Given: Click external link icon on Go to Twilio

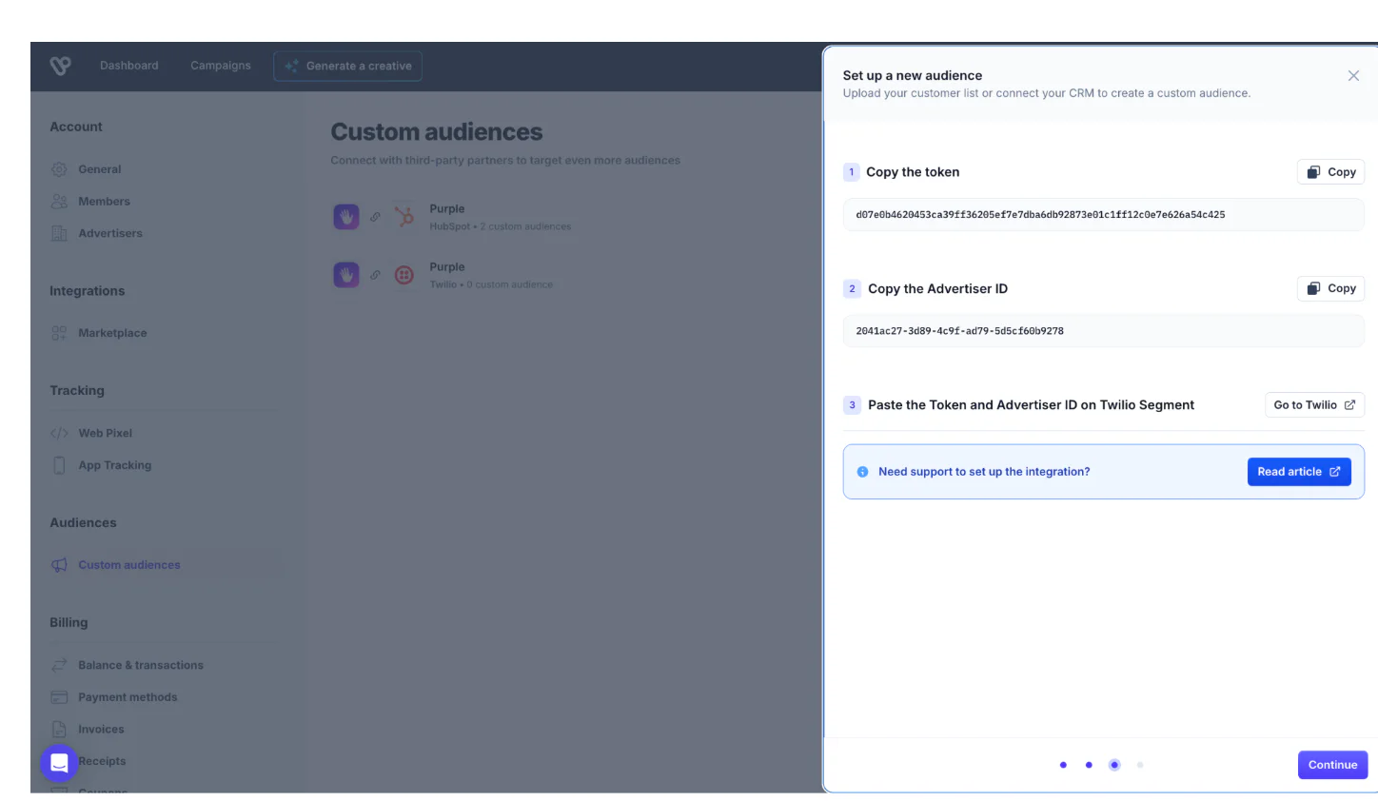Looking at the screenshot, I should pos(1349,405).
